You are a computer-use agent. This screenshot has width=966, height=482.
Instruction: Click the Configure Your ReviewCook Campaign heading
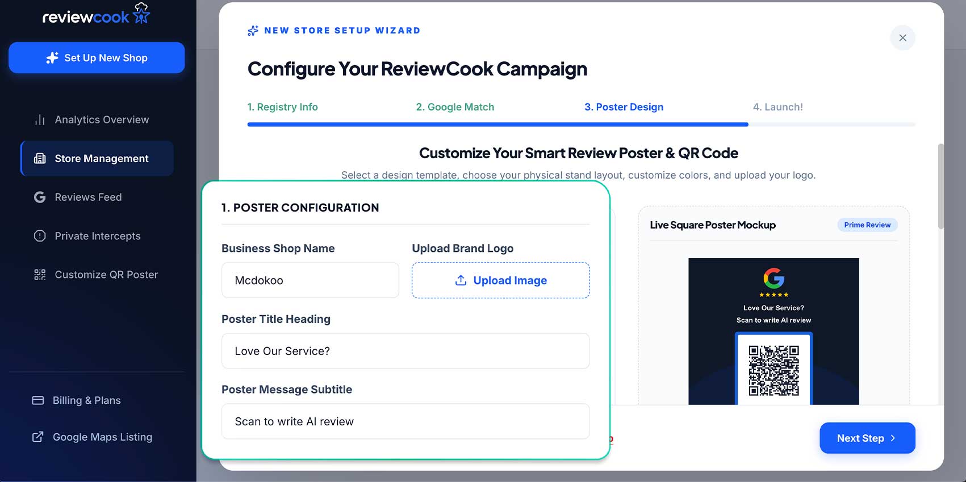click(x=417, y=69)
